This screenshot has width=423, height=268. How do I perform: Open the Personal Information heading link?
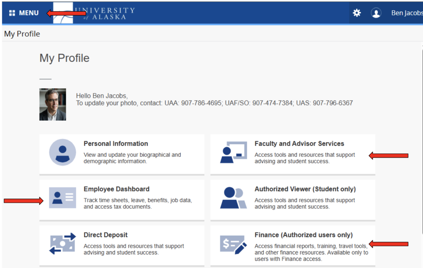(x=116, y=143)
